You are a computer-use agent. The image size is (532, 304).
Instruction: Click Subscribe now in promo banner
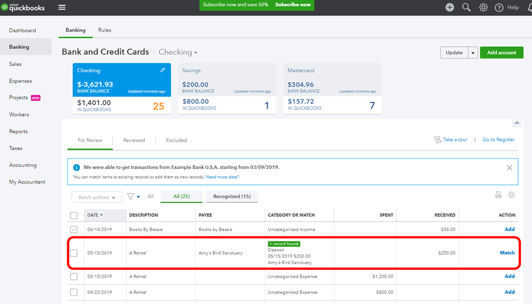pos(293,5)
